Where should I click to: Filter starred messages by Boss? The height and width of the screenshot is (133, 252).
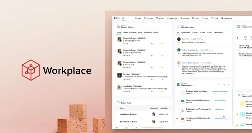[210, 32]
